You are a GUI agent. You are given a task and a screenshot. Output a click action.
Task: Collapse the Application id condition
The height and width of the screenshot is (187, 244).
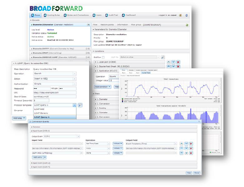click(107, 71)
